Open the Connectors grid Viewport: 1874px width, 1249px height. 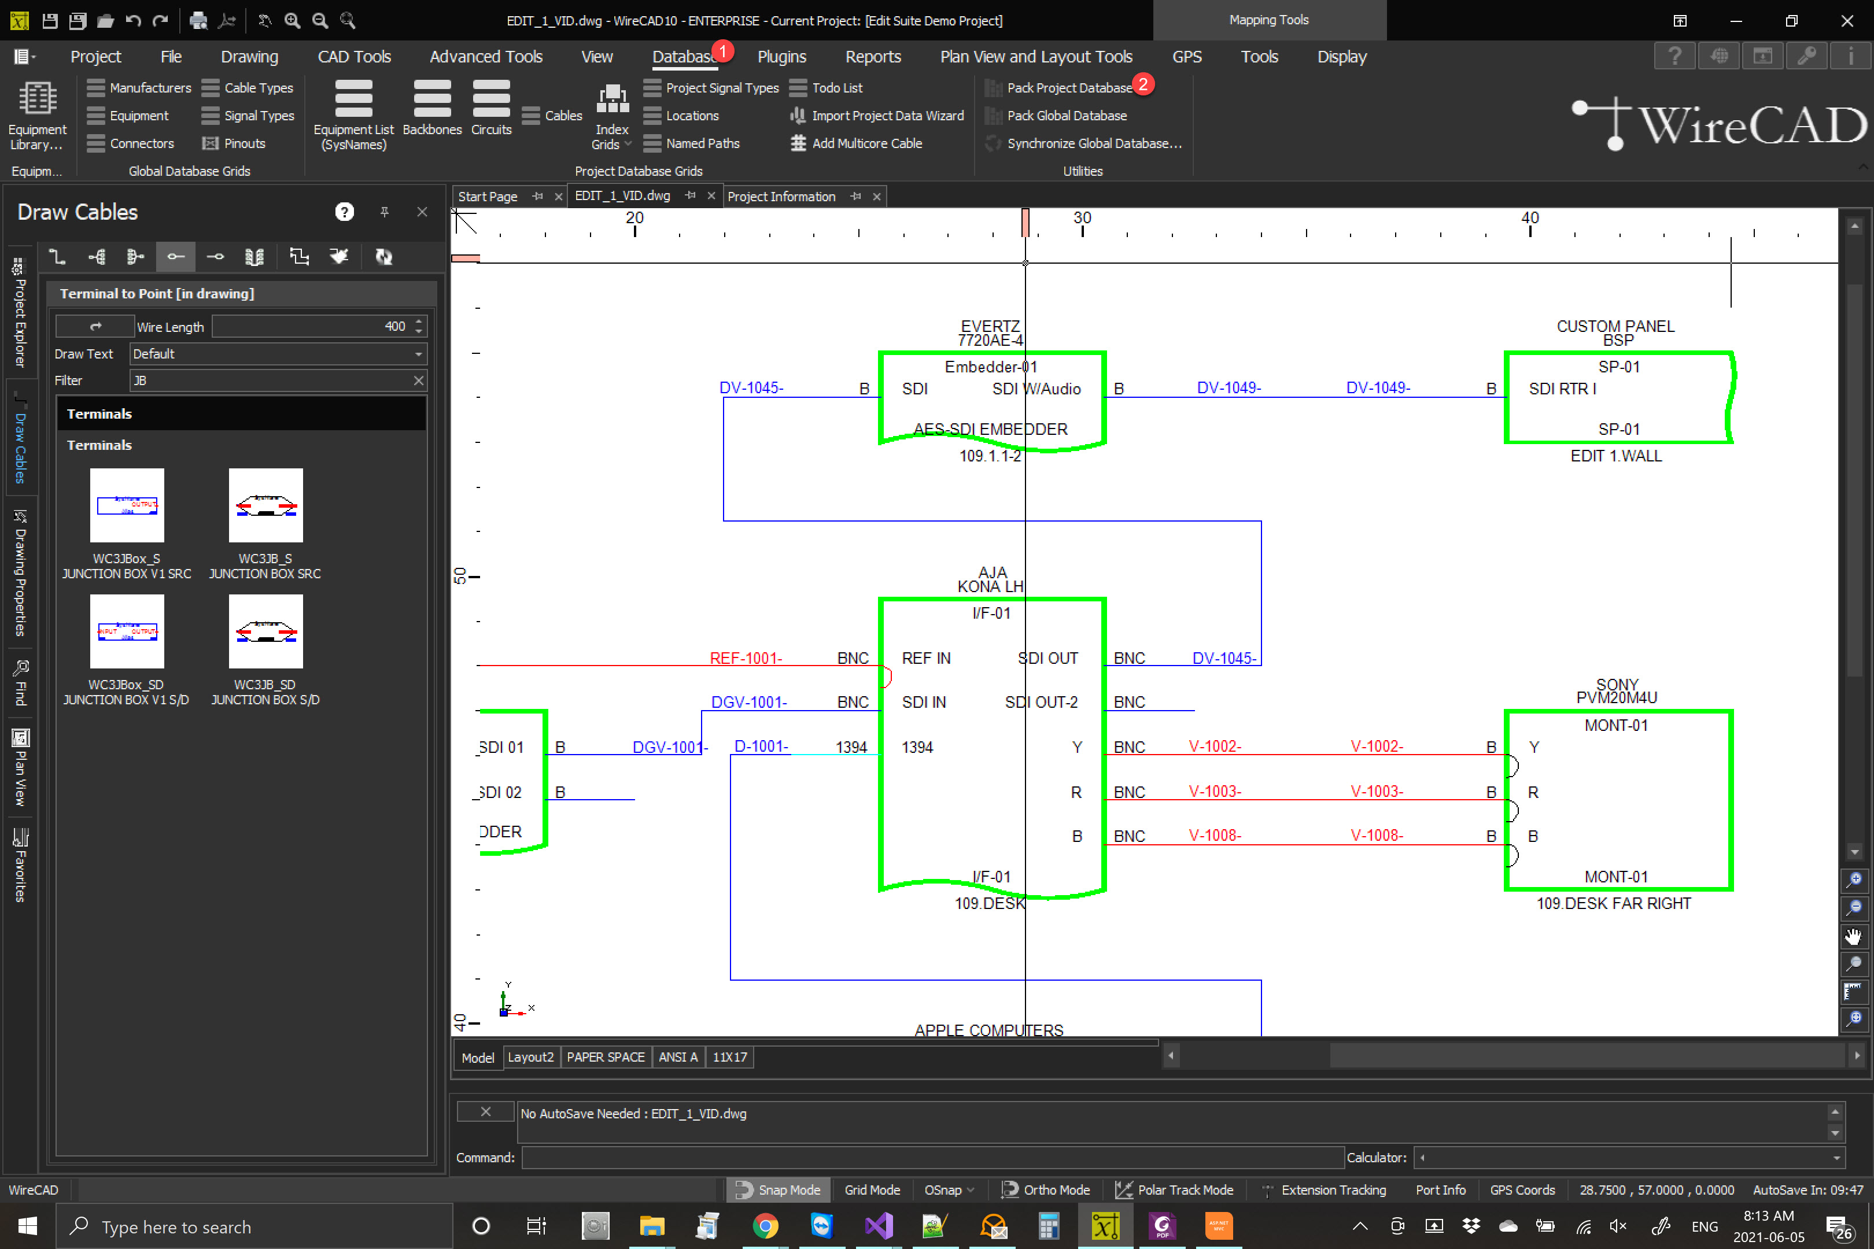point(131,143)
